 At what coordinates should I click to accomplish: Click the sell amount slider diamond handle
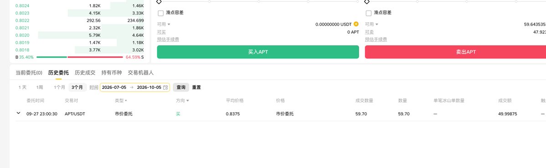[367, 2]
